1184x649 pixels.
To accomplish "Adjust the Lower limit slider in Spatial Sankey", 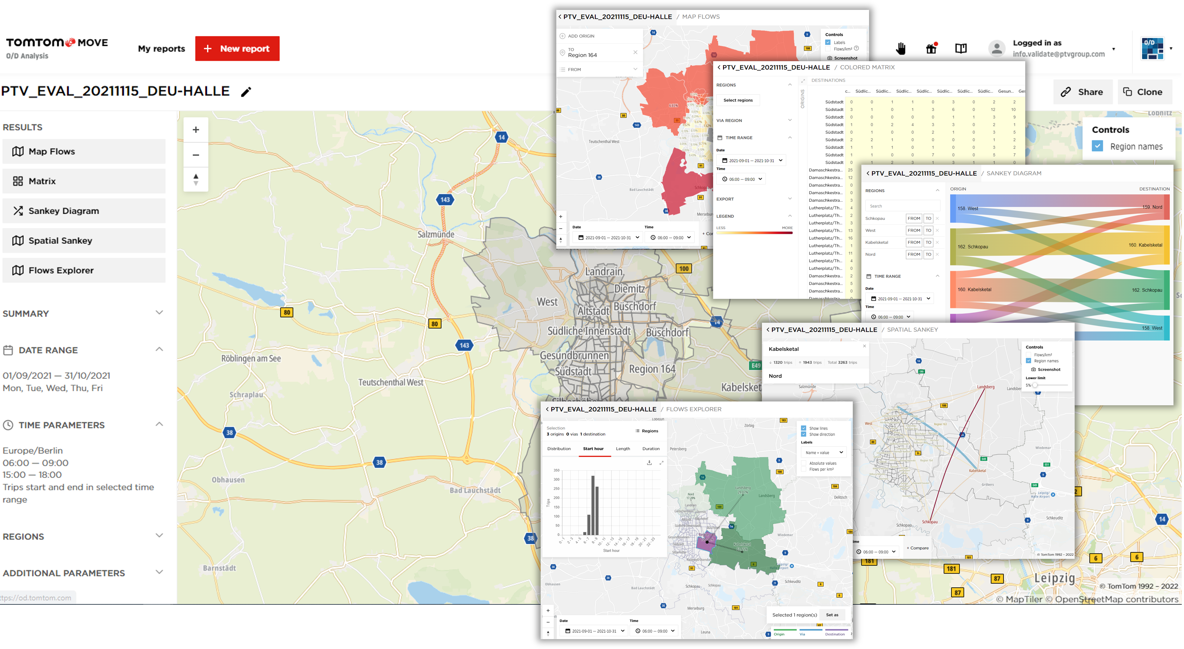I will coord(1035,386).
